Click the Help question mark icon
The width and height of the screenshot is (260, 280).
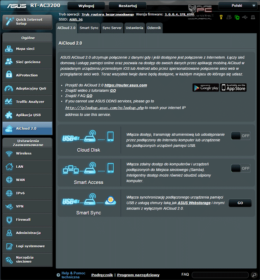pos(58,275)
